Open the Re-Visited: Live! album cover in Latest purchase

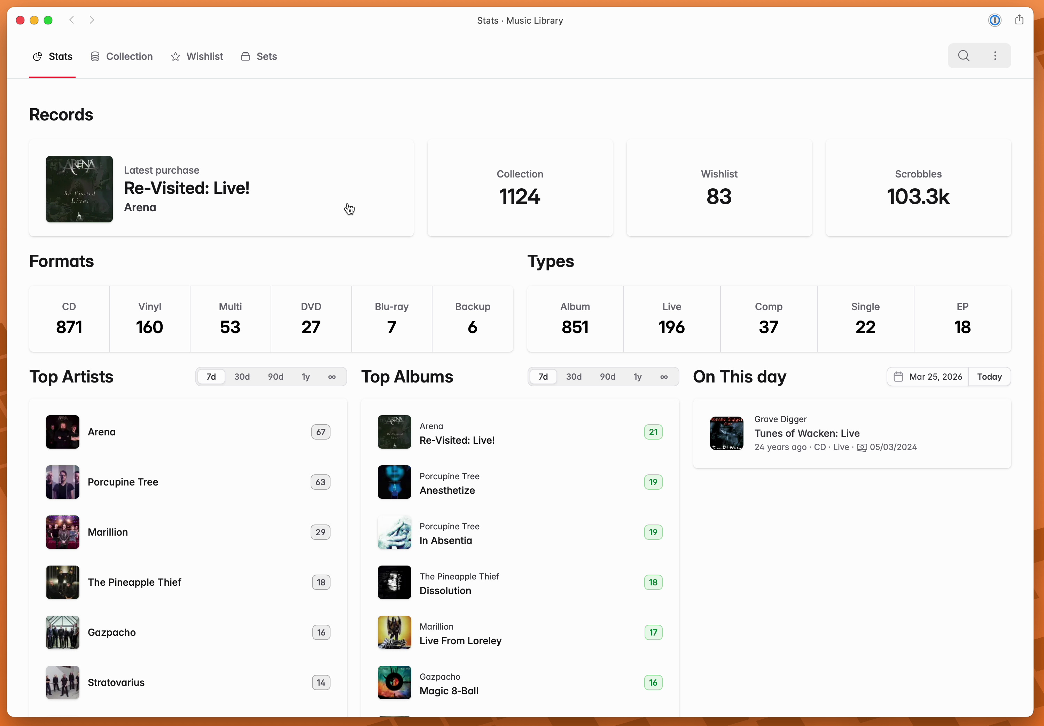tap(79, 189)
